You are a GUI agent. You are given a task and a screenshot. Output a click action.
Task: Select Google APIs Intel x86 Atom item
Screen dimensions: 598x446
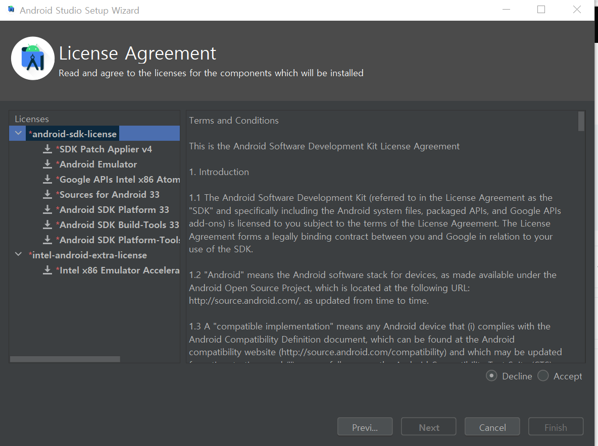(118, 180)
